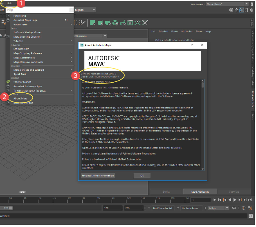256x227 pixels.
Task: Toggle the Auto Keyframe button
Action: pyautogui.click(x=243, y=208)
